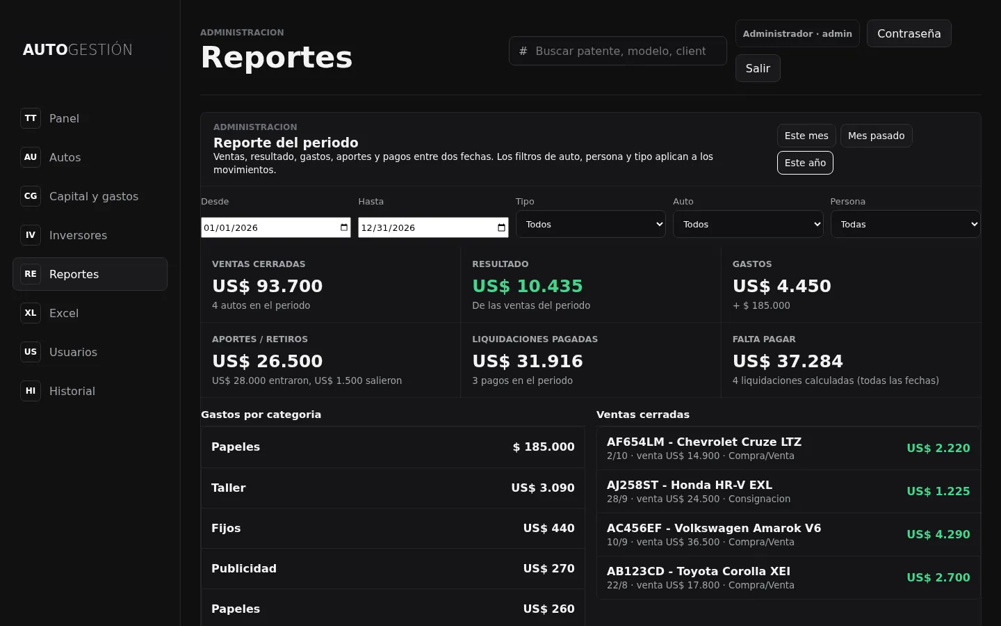Click the AUTOGESTIÓN logo
1001x626 pixels.
click(x=78, y=49)
